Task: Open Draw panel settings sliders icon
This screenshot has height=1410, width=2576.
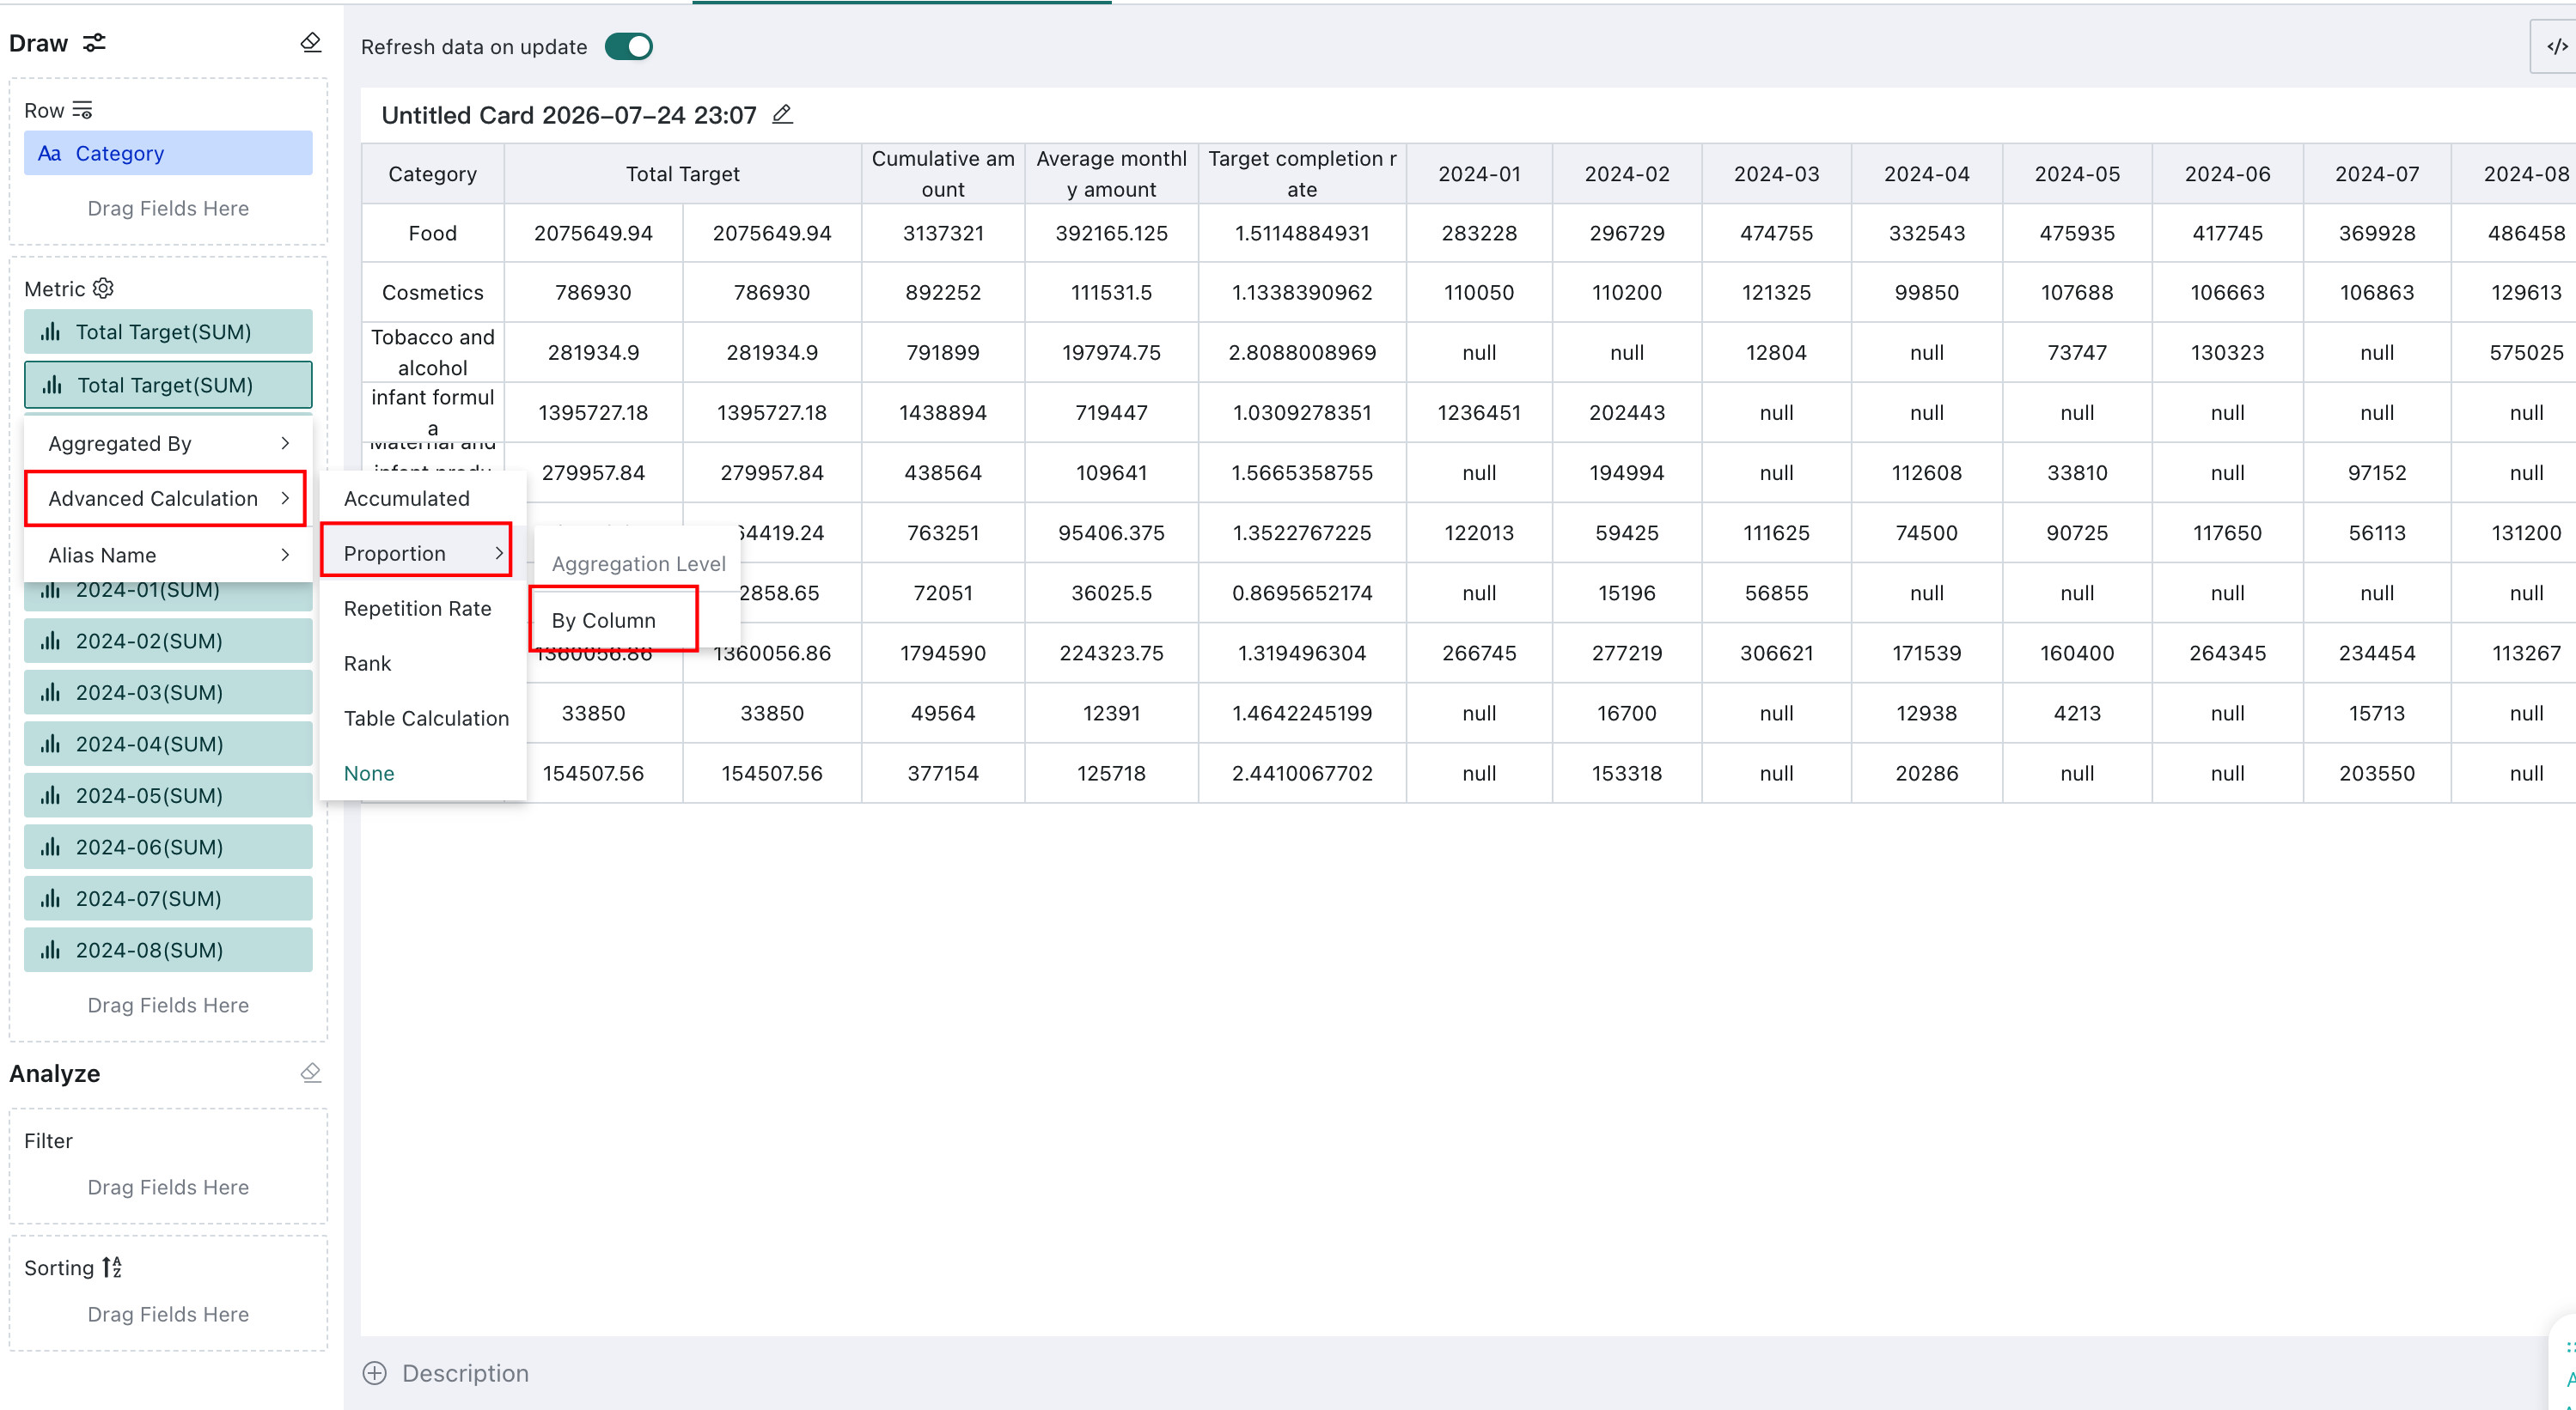Action: [x=94, y=43]
